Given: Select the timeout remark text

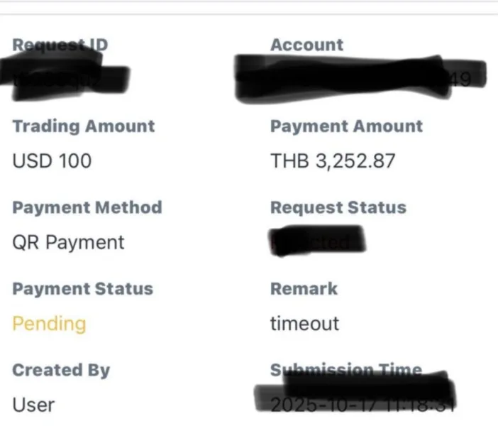Looking at the screenshot, I should [x=304, y=324].
